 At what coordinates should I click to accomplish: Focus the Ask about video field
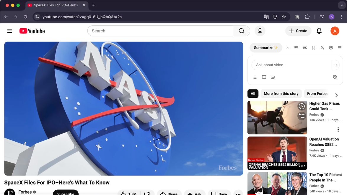pos(291,65)
